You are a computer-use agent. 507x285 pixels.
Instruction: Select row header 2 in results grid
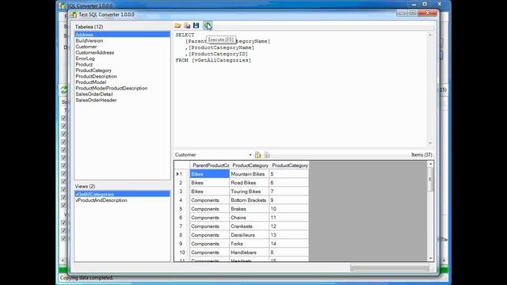point(182,183)
